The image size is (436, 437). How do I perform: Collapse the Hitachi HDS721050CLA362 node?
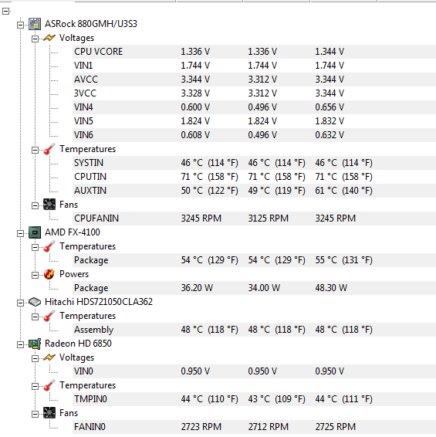click(x=20, y=303)
